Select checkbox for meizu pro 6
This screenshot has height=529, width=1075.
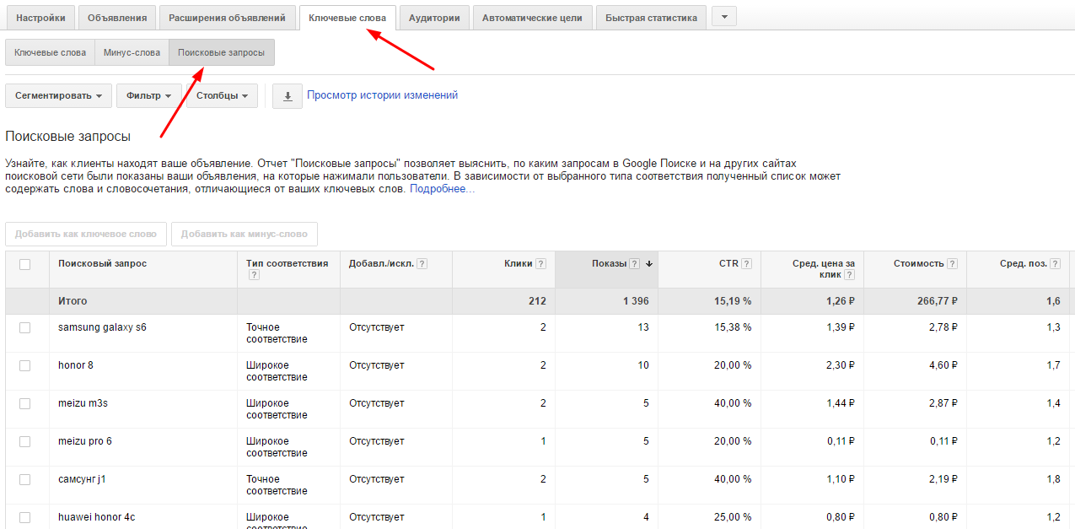[24, 441]
